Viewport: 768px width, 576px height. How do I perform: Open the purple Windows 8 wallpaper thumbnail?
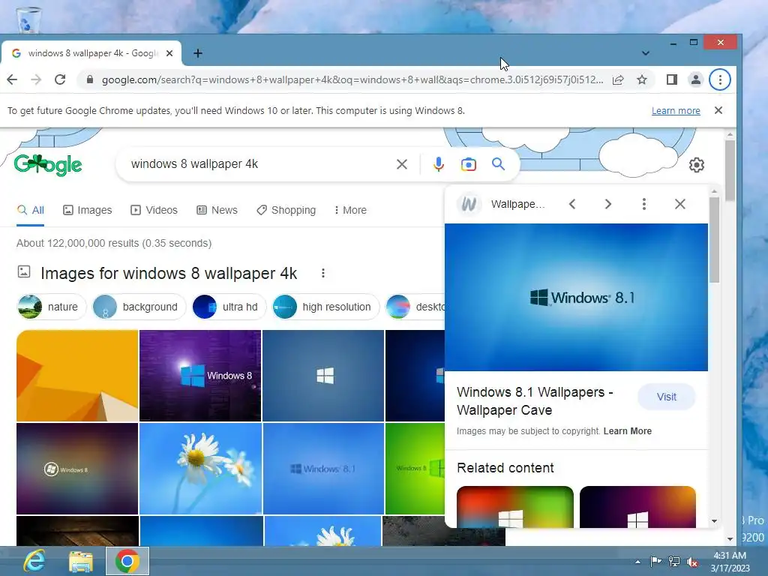(x=199, y=376)
